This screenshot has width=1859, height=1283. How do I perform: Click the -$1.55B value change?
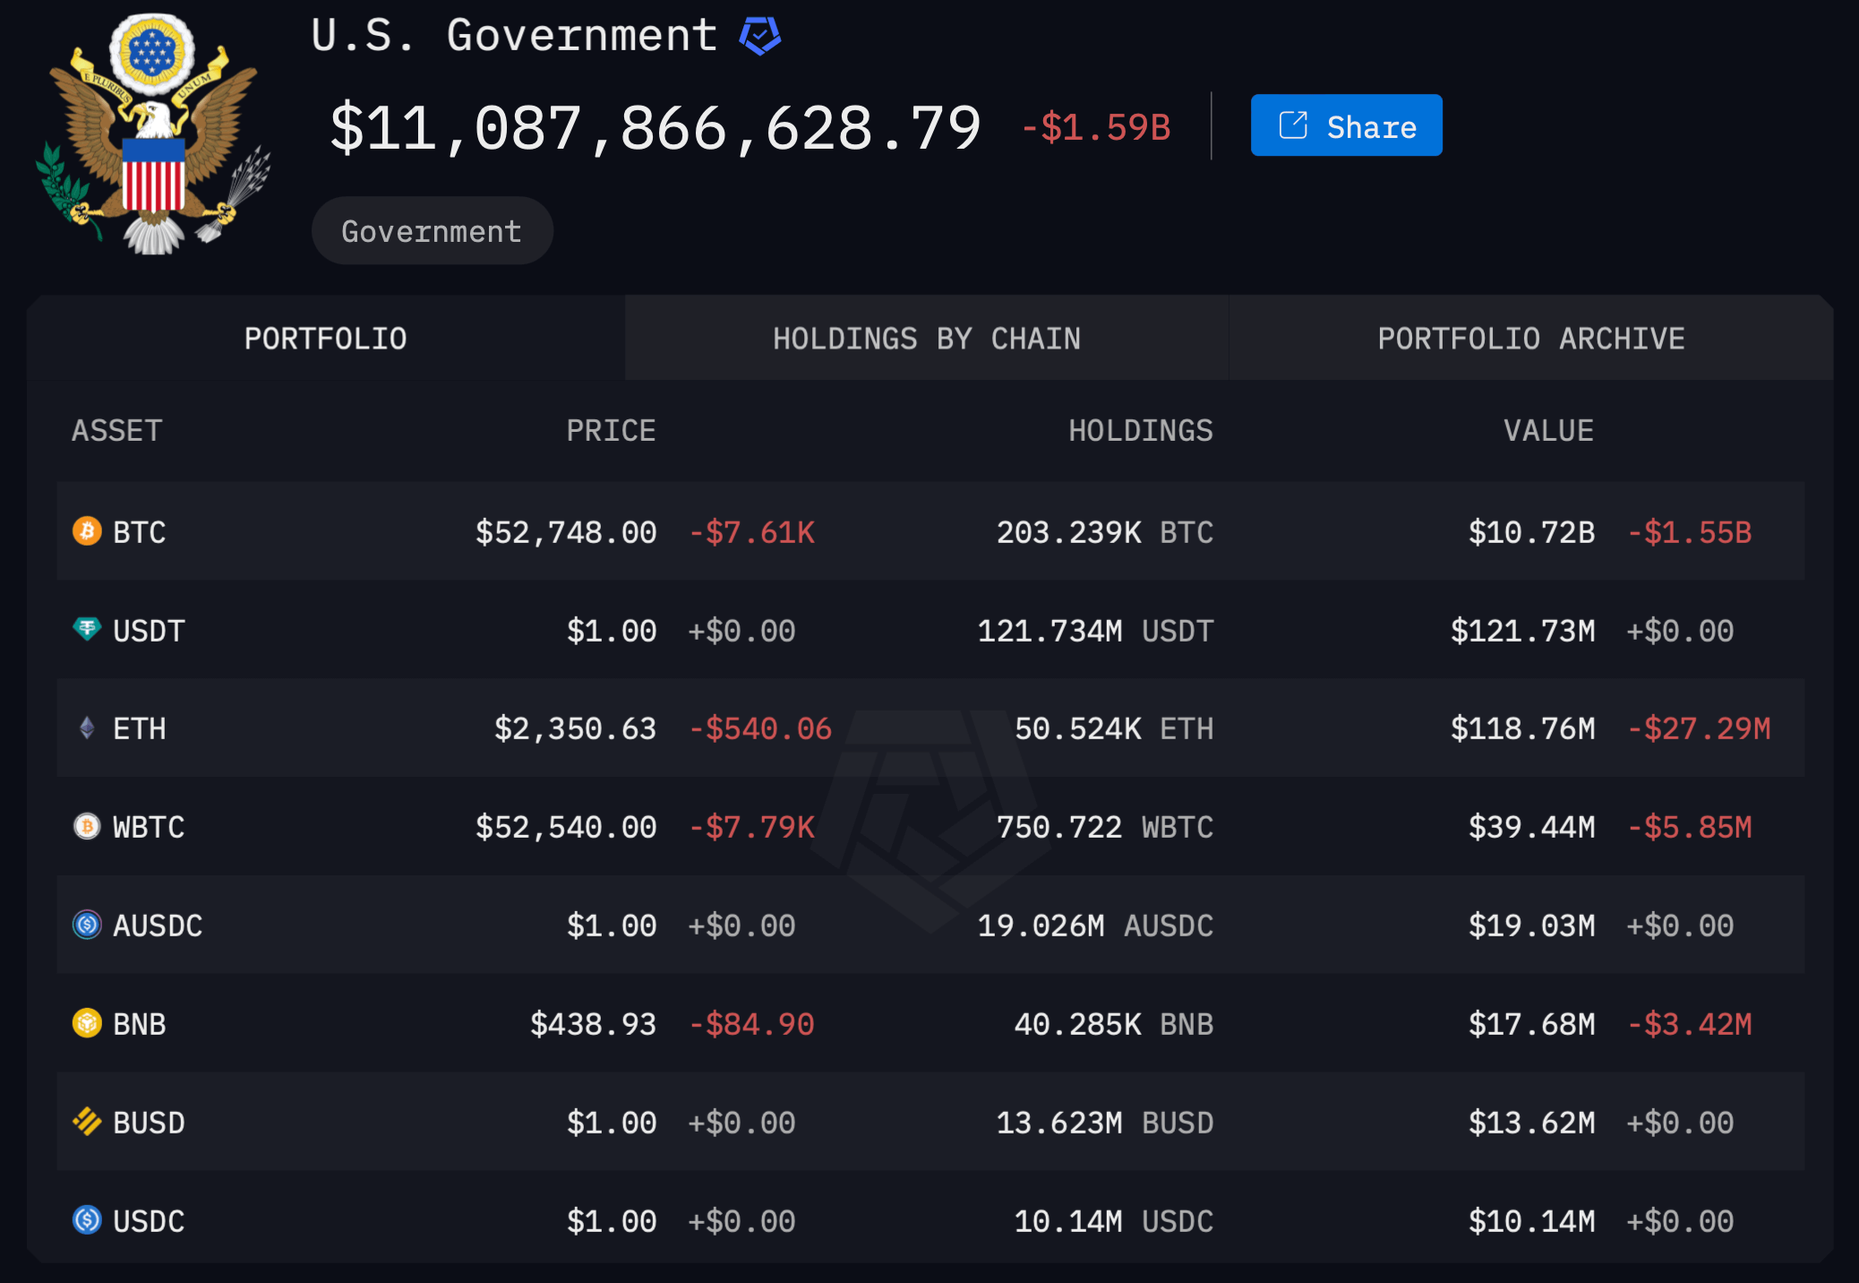(1690, 532)
